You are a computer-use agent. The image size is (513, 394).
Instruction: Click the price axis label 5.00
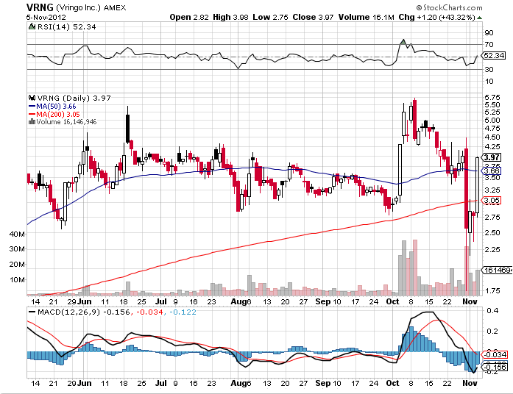click(x=492, y=121)
